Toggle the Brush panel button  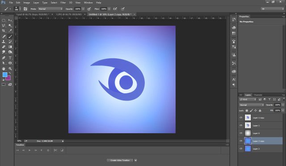(25, 9)
